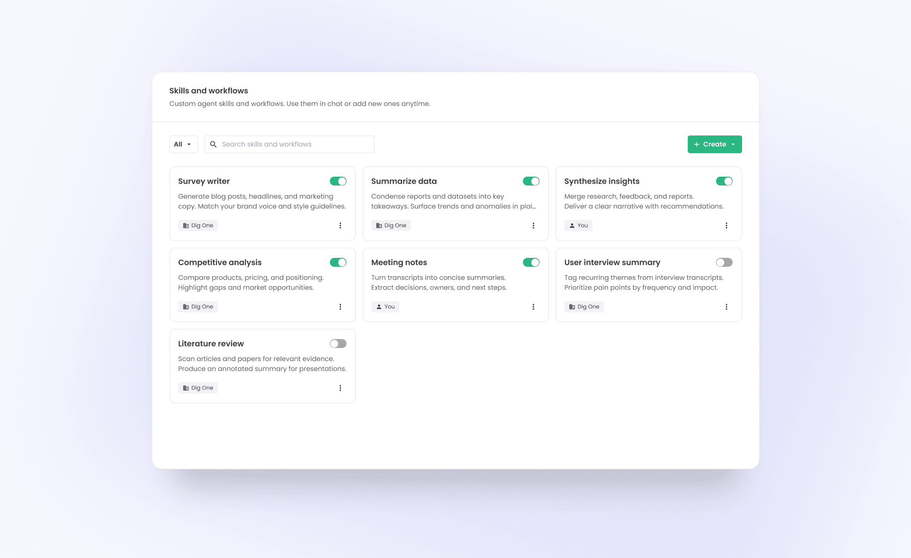Open the Literature review three-dot menu
The height and width of the screenshot is (558, 911).
[340, 388]
